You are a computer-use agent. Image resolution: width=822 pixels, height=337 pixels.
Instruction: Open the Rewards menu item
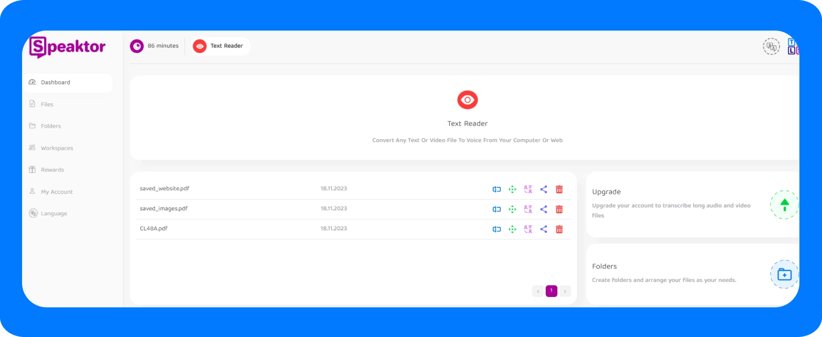(x=46, y=170)
